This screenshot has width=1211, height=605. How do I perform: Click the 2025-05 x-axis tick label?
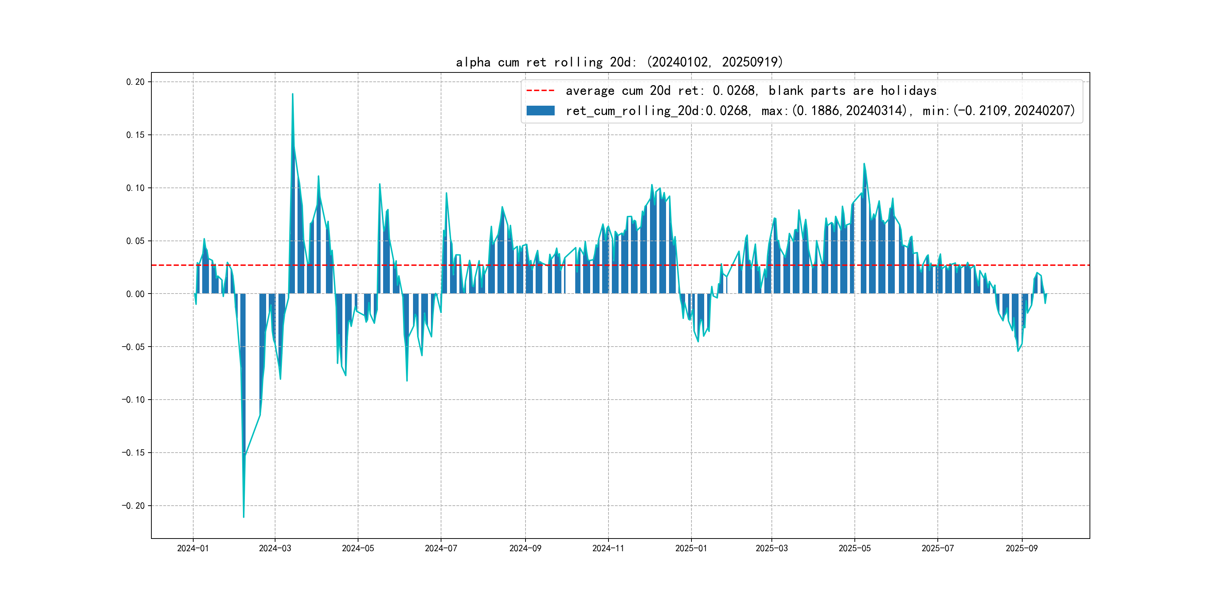pos(854,548)
